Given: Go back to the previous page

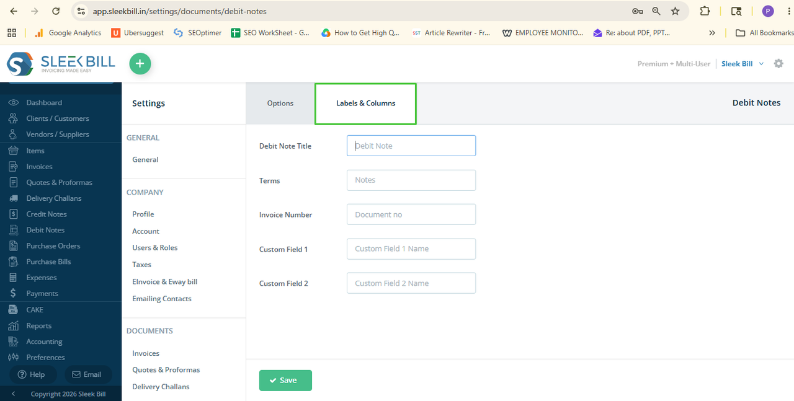Looking at the screenshot, I should [x=14, y=11].
